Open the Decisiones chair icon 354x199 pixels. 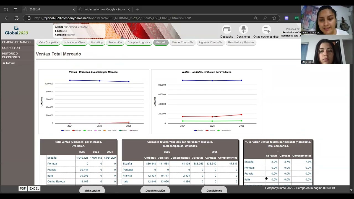click(x=243, y=29)
